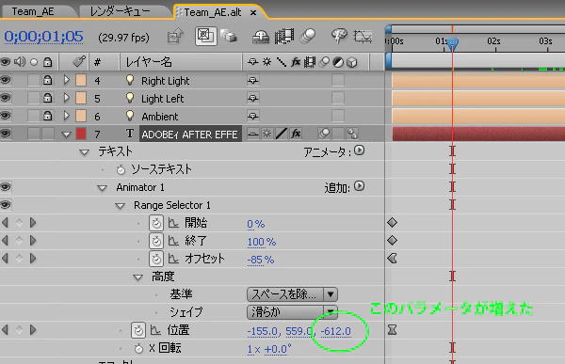Select the 位置 hourglass keyframe
565x364 pixels.
coord(392,329)
